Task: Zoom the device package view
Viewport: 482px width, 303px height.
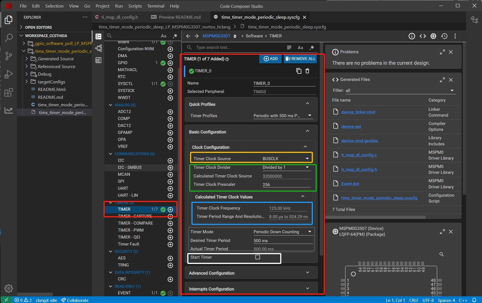Action: (442, 254)
